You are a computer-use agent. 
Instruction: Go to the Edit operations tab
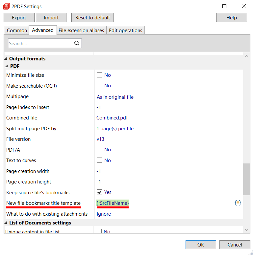click(125, 30)
